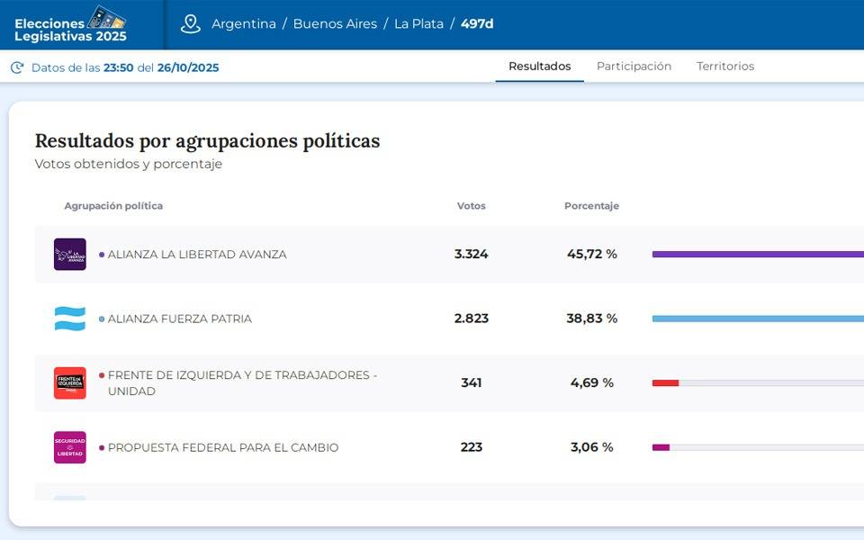
Task: Switch to the Participación tab
Action: 634,67
